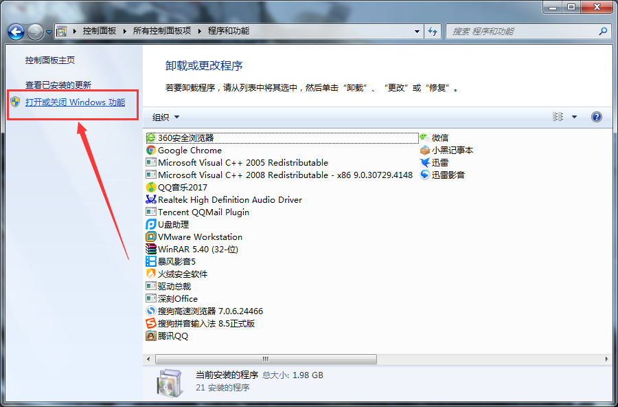Expand the arrow after 所有控制面板项 breadcrumb
This screenshot has width=618, height=407.
[200, 31]
